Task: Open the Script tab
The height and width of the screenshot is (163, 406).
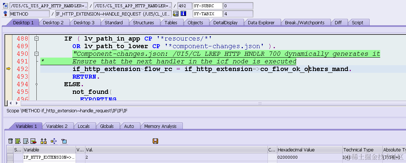Action: coord(357,23)
